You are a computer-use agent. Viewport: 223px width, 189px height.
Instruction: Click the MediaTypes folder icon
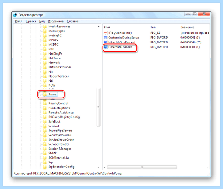(x=45, y=31)
